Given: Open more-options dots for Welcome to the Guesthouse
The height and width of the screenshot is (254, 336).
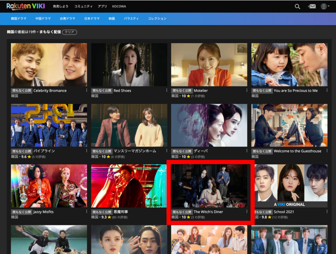Looking at the screenshot, I should [x=327, y=151].
